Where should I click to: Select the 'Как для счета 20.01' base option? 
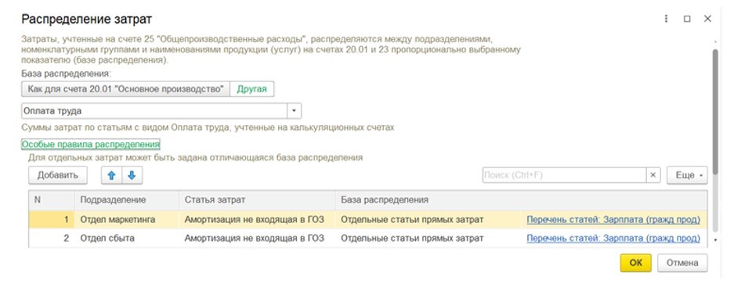125,89
